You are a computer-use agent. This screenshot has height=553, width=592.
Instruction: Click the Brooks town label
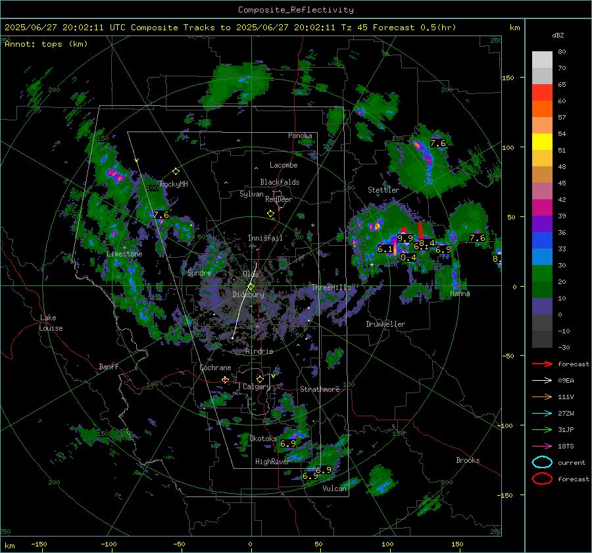click(468, 460)
